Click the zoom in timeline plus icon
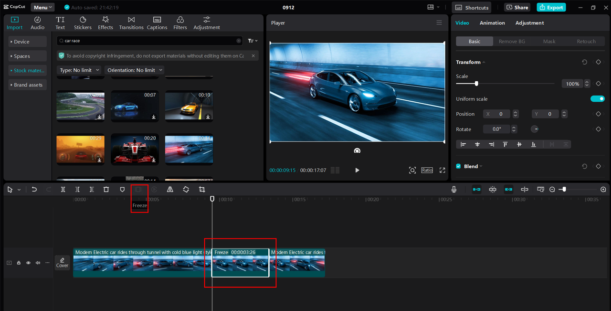 click(x=603, y=190)
